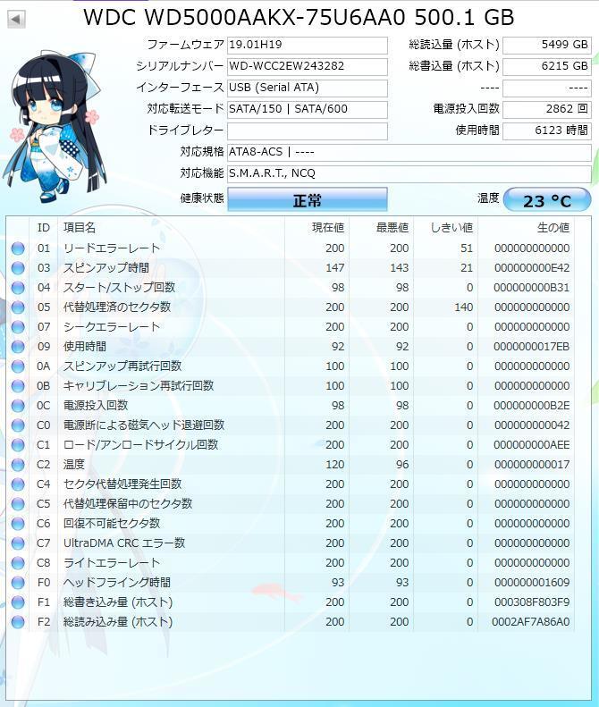
Task: Click the status icon for ID C7
Action: tap(18, 543)
